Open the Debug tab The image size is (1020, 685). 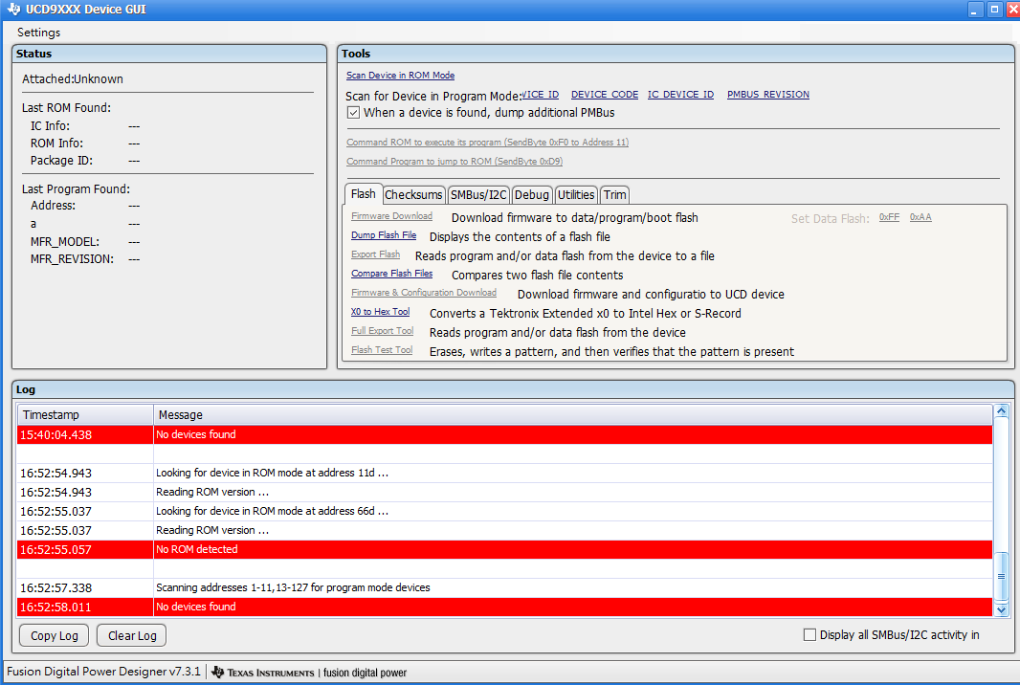click(x=531, y=194)
